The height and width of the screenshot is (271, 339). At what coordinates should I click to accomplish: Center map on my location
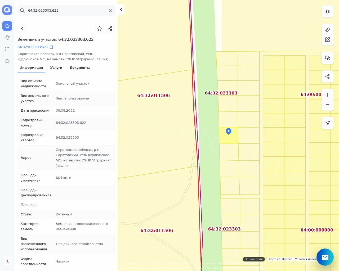coord(327,123)
